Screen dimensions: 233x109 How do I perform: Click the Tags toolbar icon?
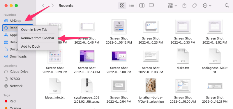(x=194, y=6)
